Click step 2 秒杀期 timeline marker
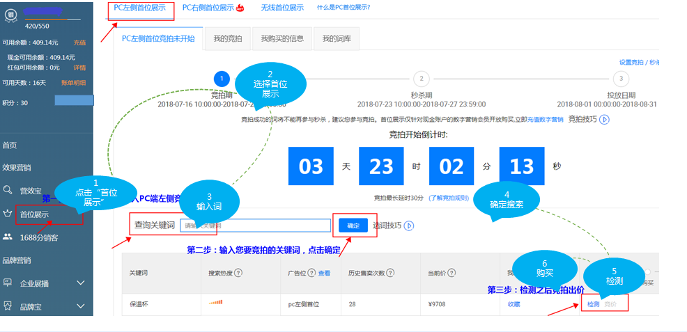The height and width of the screenshot is (332, 687). click(x=421, y=79)
